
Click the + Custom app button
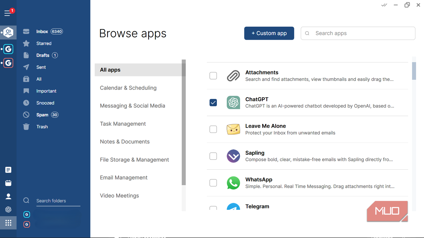point(269,33)
